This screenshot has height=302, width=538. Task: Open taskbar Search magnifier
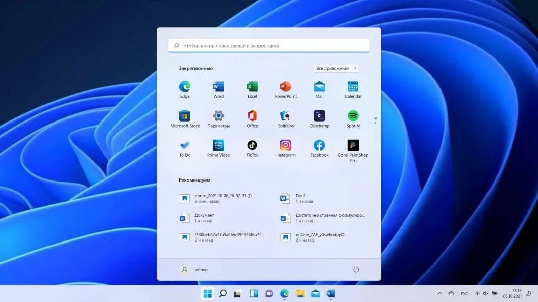tap(223, 294)
